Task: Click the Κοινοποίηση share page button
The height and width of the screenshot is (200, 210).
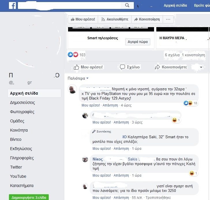Action: pos(147,19)
